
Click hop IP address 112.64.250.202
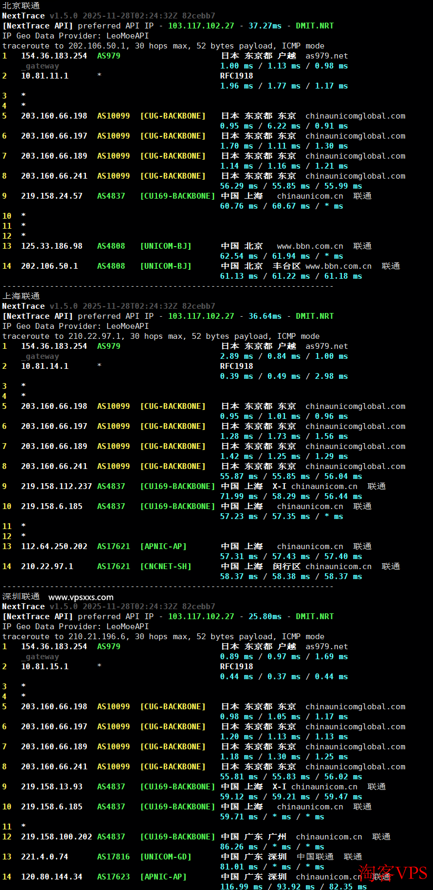54,546
